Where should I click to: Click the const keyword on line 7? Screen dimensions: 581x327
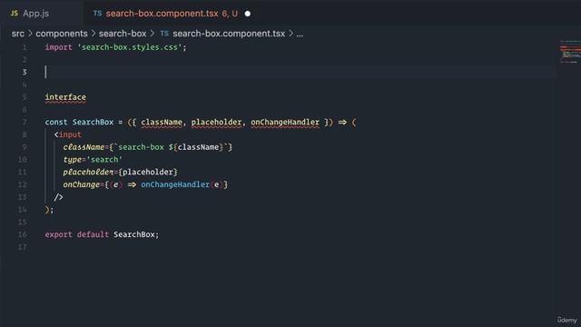(56, 123)
